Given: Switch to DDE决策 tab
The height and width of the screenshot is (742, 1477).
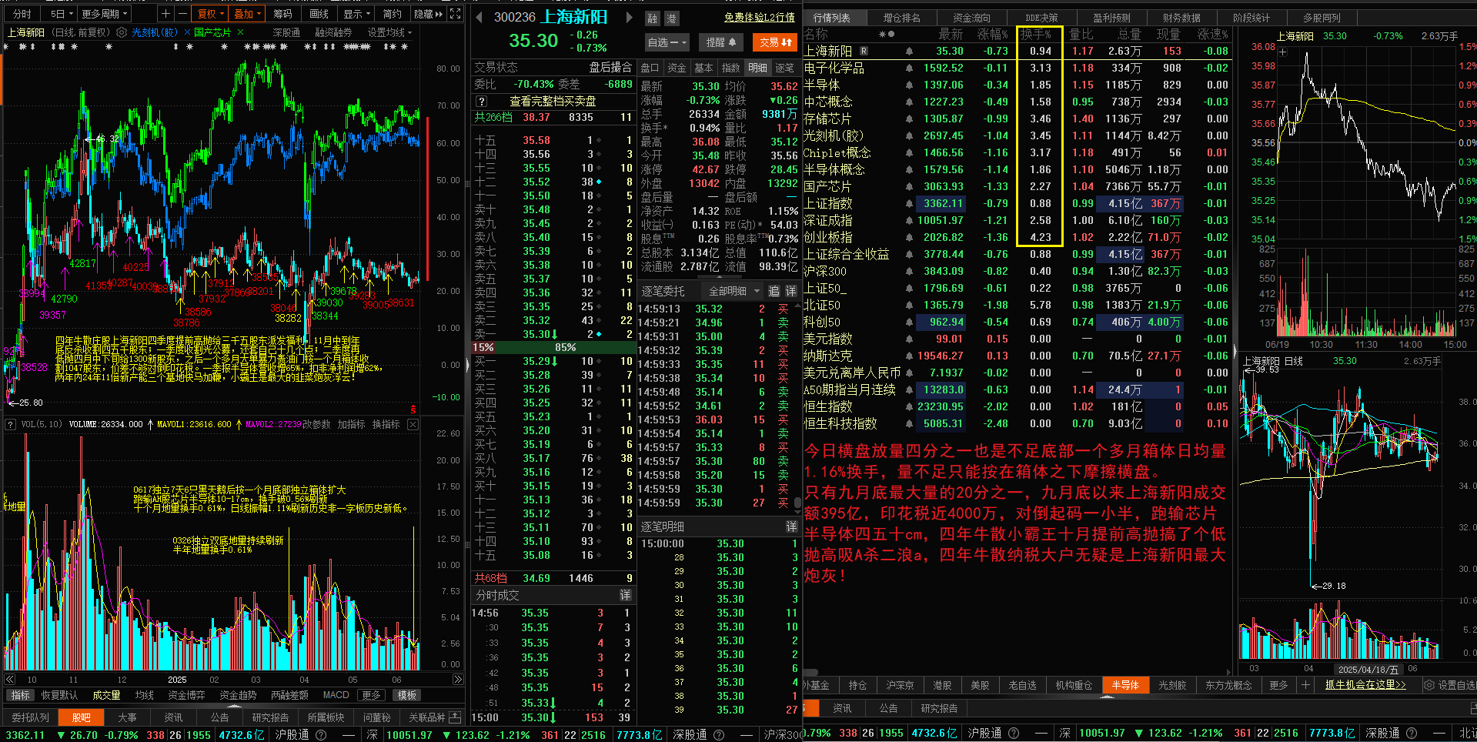Looking at the screenshot, I should (x=1041, y=18).
